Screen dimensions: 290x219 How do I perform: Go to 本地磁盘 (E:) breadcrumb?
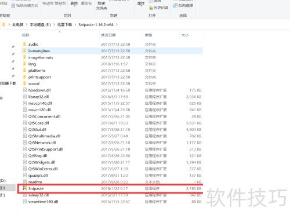point(40,25)
